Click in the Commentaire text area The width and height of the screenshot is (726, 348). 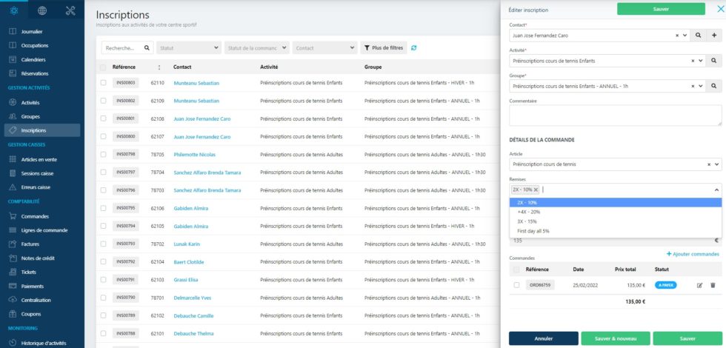pyautogui.click(x=615, y=115)
